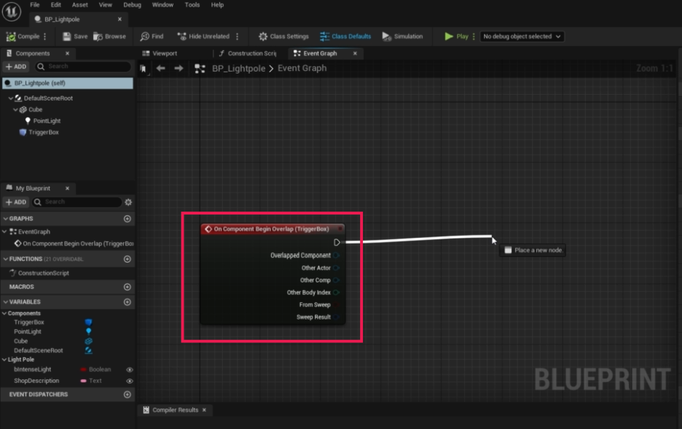682x429 pixels.
Task: Open Class Defaults
Action: point(345,36)
